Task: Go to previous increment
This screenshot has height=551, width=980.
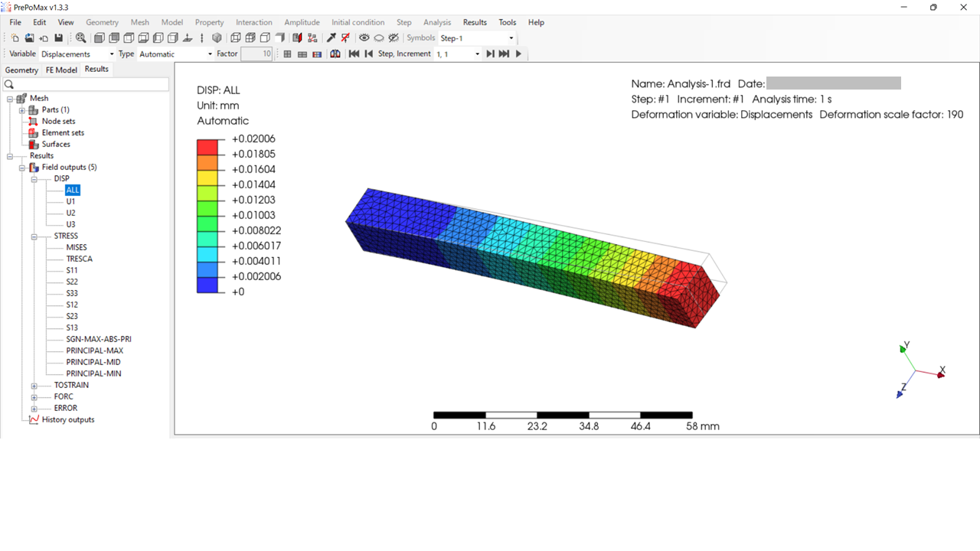Action: pyautogui.click(x=368, y=54)
